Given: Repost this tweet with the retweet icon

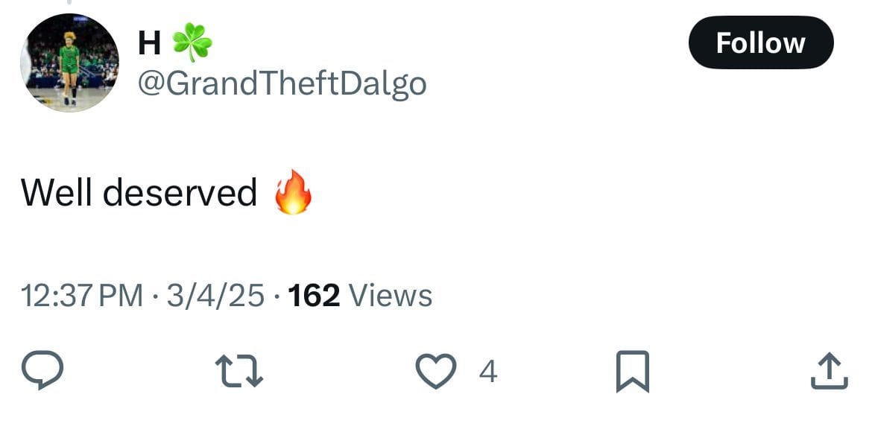Looking at the screenshot, I should [238, 372].
